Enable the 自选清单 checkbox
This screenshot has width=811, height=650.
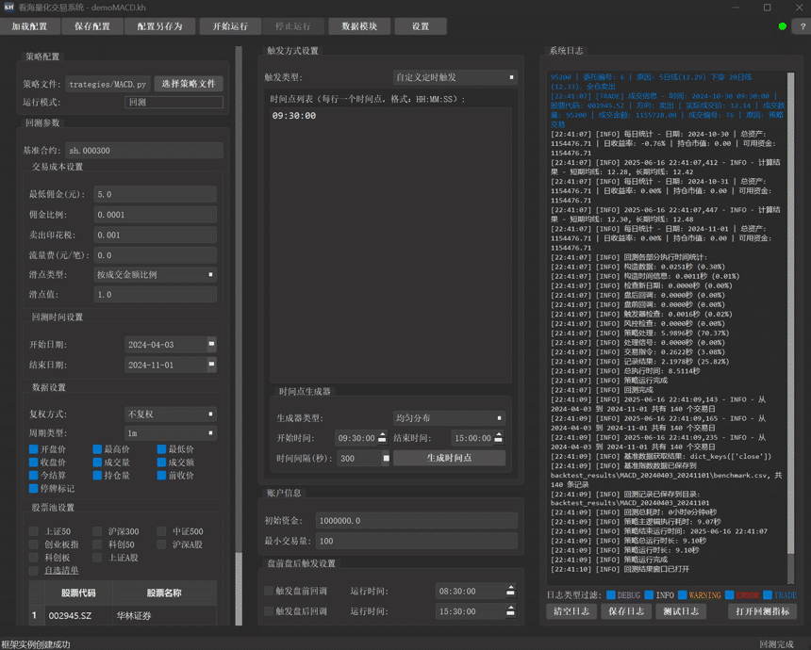point(34,571)
